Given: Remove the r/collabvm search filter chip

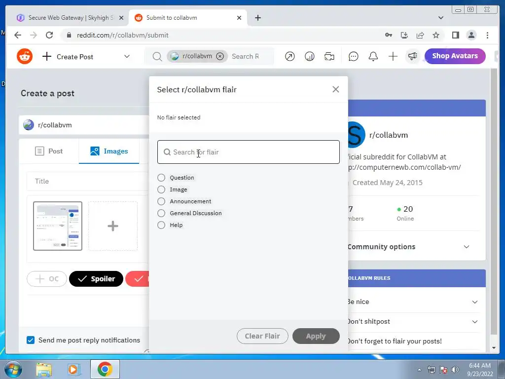Looking at the screenshot, I should [x=219, y=56].
